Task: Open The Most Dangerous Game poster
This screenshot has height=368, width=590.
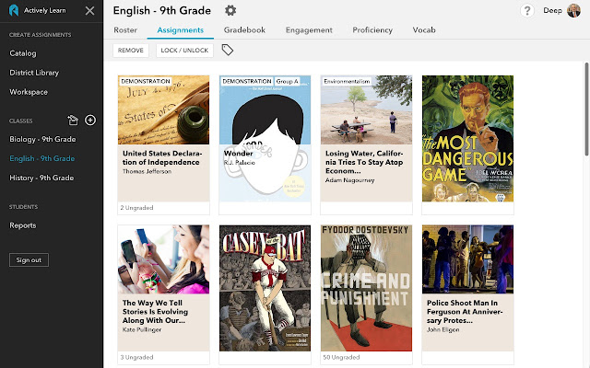Action: click(x=467, y=138)
